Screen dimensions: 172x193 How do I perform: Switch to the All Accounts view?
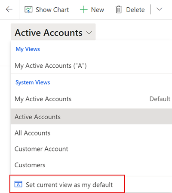click(91, 133)
